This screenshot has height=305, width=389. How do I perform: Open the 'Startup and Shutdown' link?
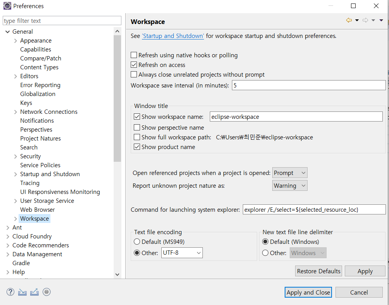coord(173,36)
